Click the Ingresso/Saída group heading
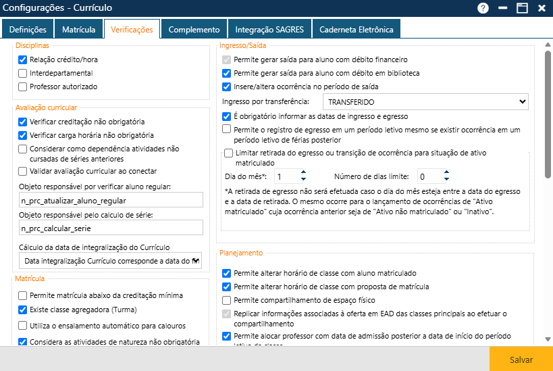This screenshot has width=553, height=371. click(242, 45)
